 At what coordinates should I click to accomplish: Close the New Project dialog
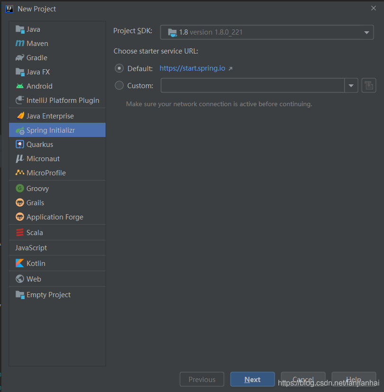pos(374,8)
